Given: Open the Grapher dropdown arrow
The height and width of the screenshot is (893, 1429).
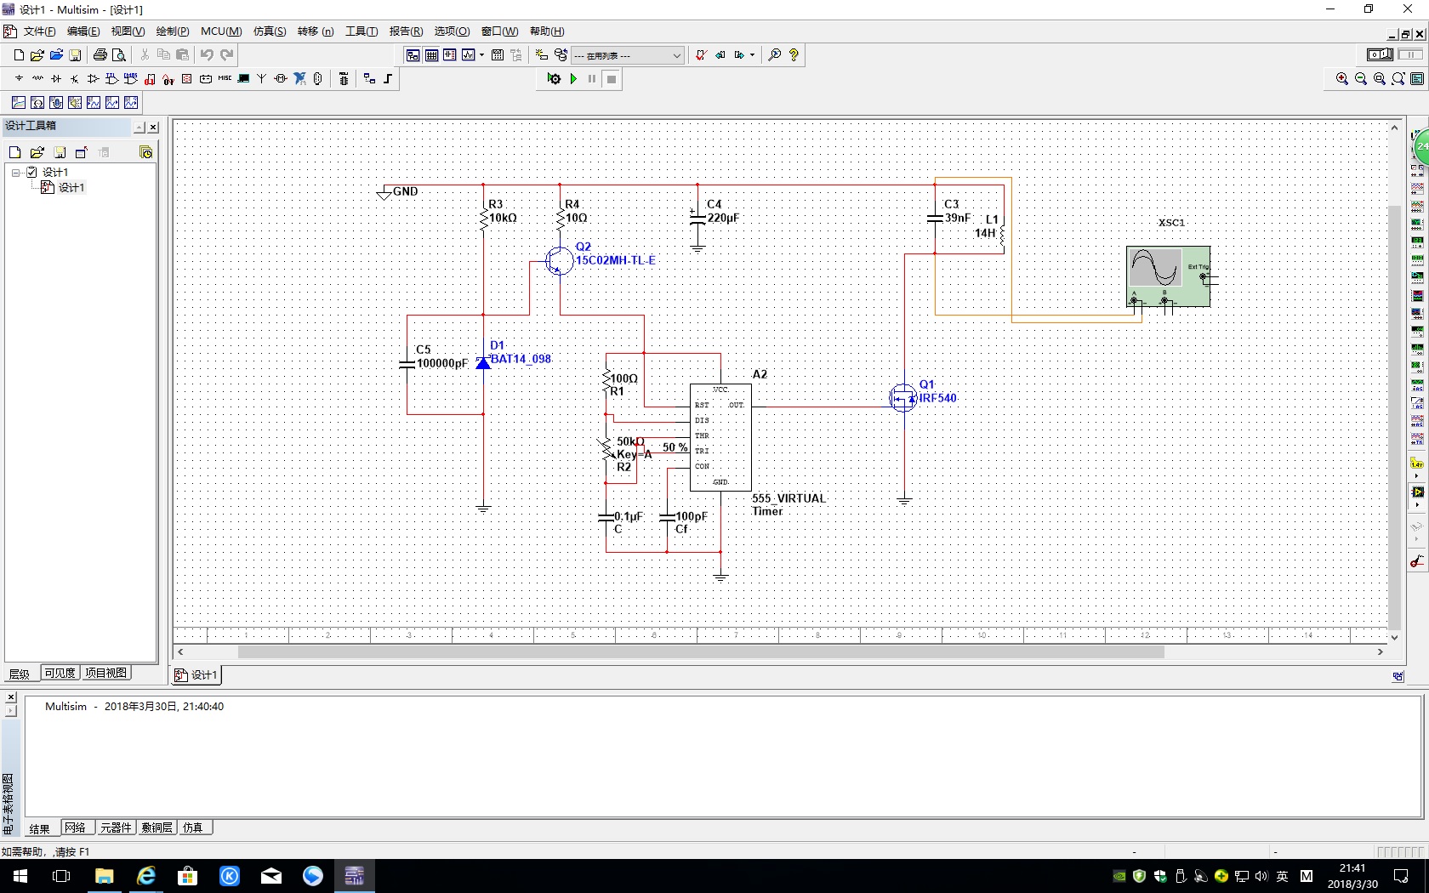Looking at the screenshot, I should pos(482,55).
